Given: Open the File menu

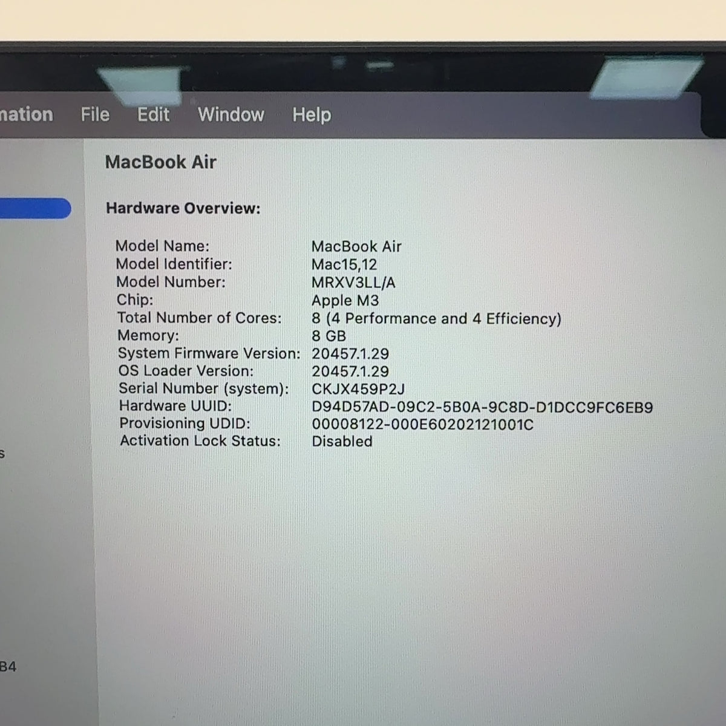Looking at the screenshot, I should (x=95, y=114).
